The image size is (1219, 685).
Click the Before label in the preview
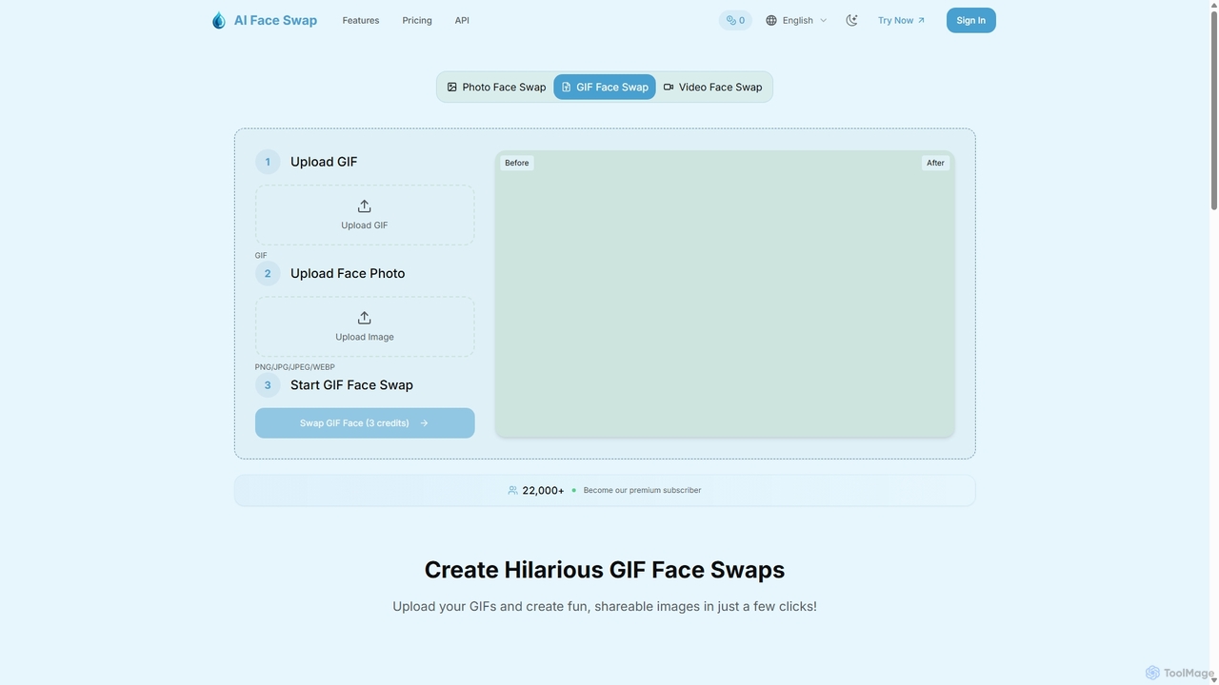517,163
